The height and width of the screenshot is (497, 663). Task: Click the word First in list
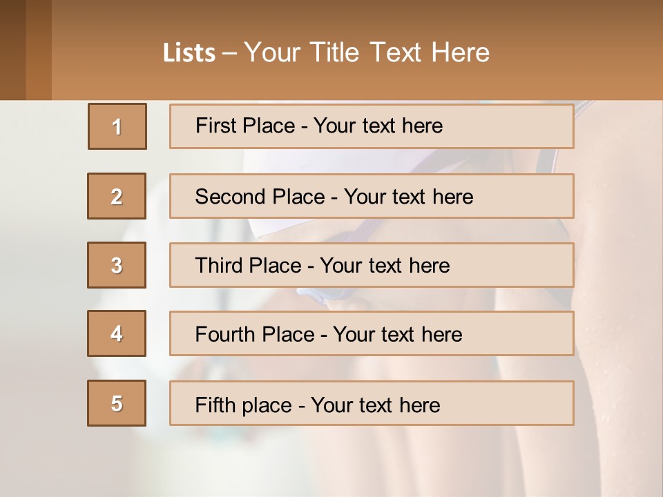215,126
